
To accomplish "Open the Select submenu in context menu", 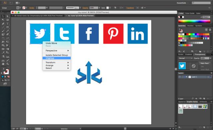I will [57, 68].
